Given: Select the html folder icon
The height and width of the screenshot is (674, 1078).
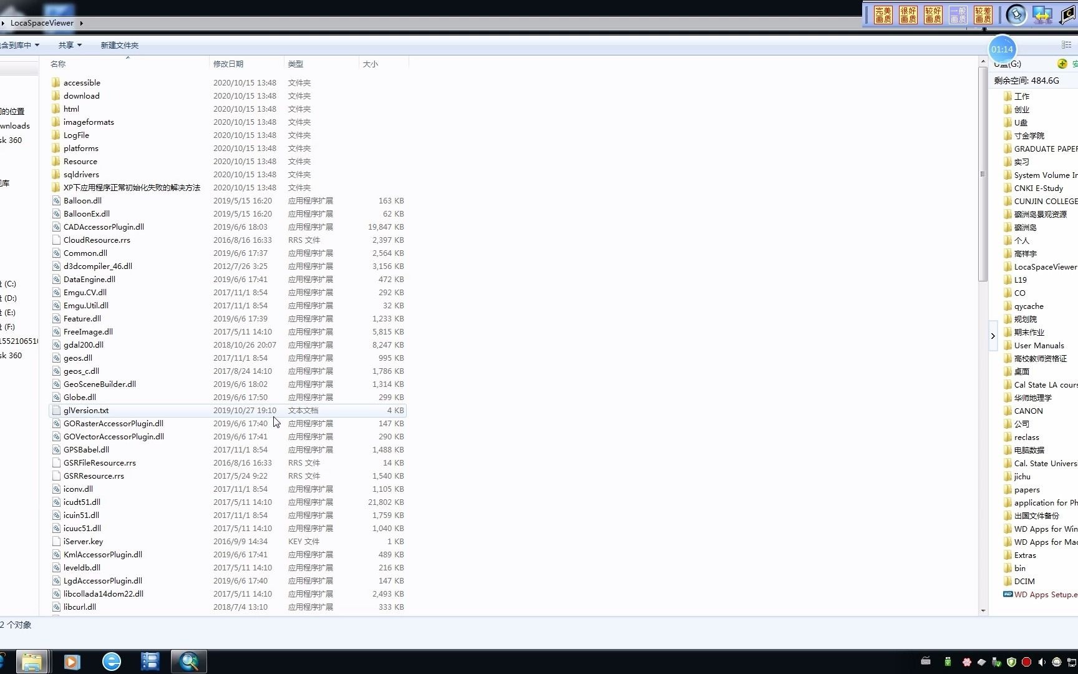Looking at the screenshot, I should [x=56, y=109].
